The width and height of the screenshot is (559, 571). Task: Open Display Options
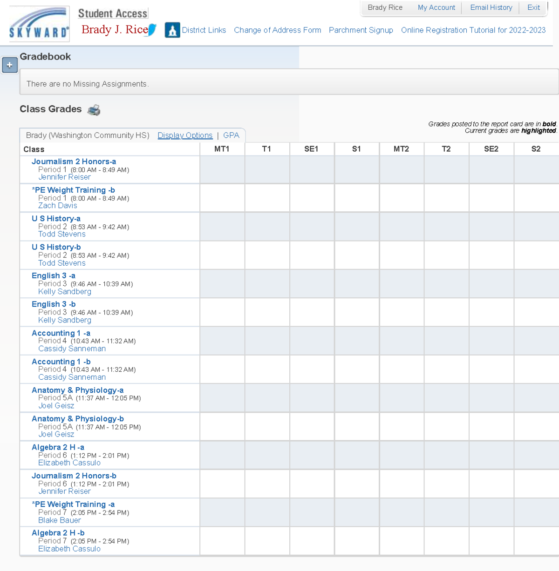point(185,135)
